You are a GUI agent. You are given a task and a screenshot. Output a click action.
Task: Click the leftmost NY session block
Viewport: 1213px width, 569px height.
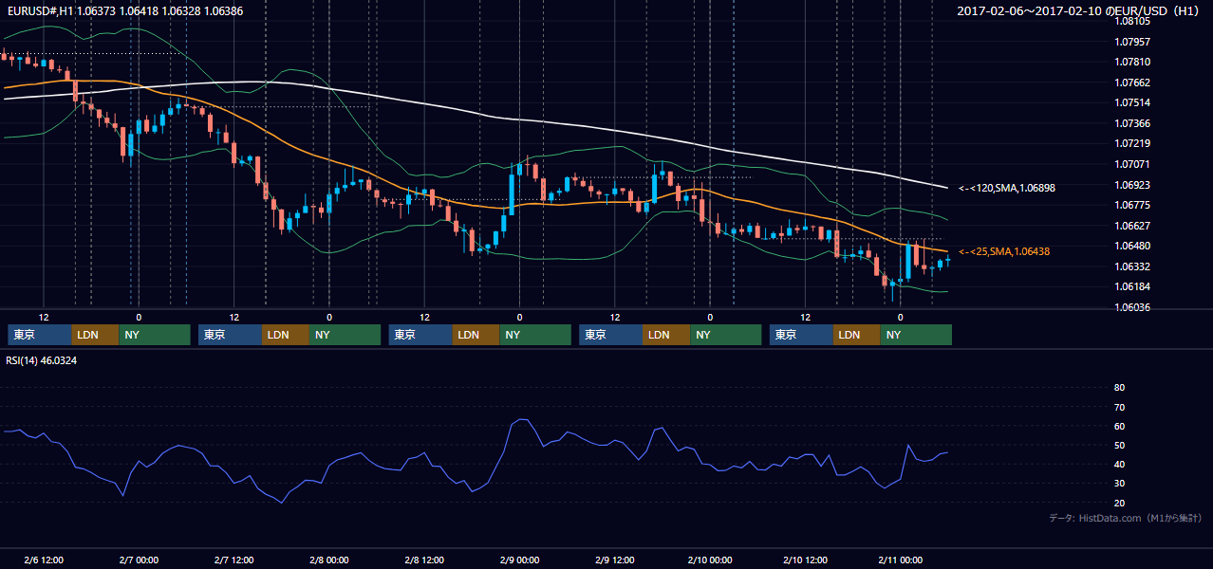click(x=155, y=335)
